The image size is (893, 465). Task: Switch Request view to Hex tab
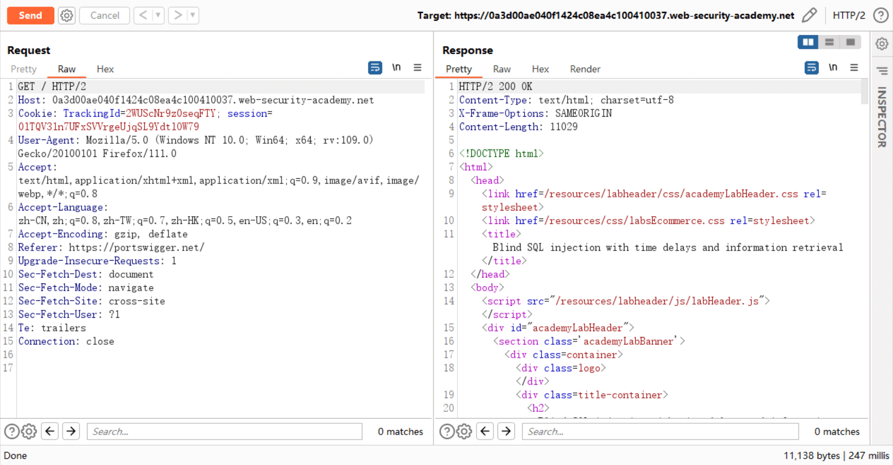(105, 69)
